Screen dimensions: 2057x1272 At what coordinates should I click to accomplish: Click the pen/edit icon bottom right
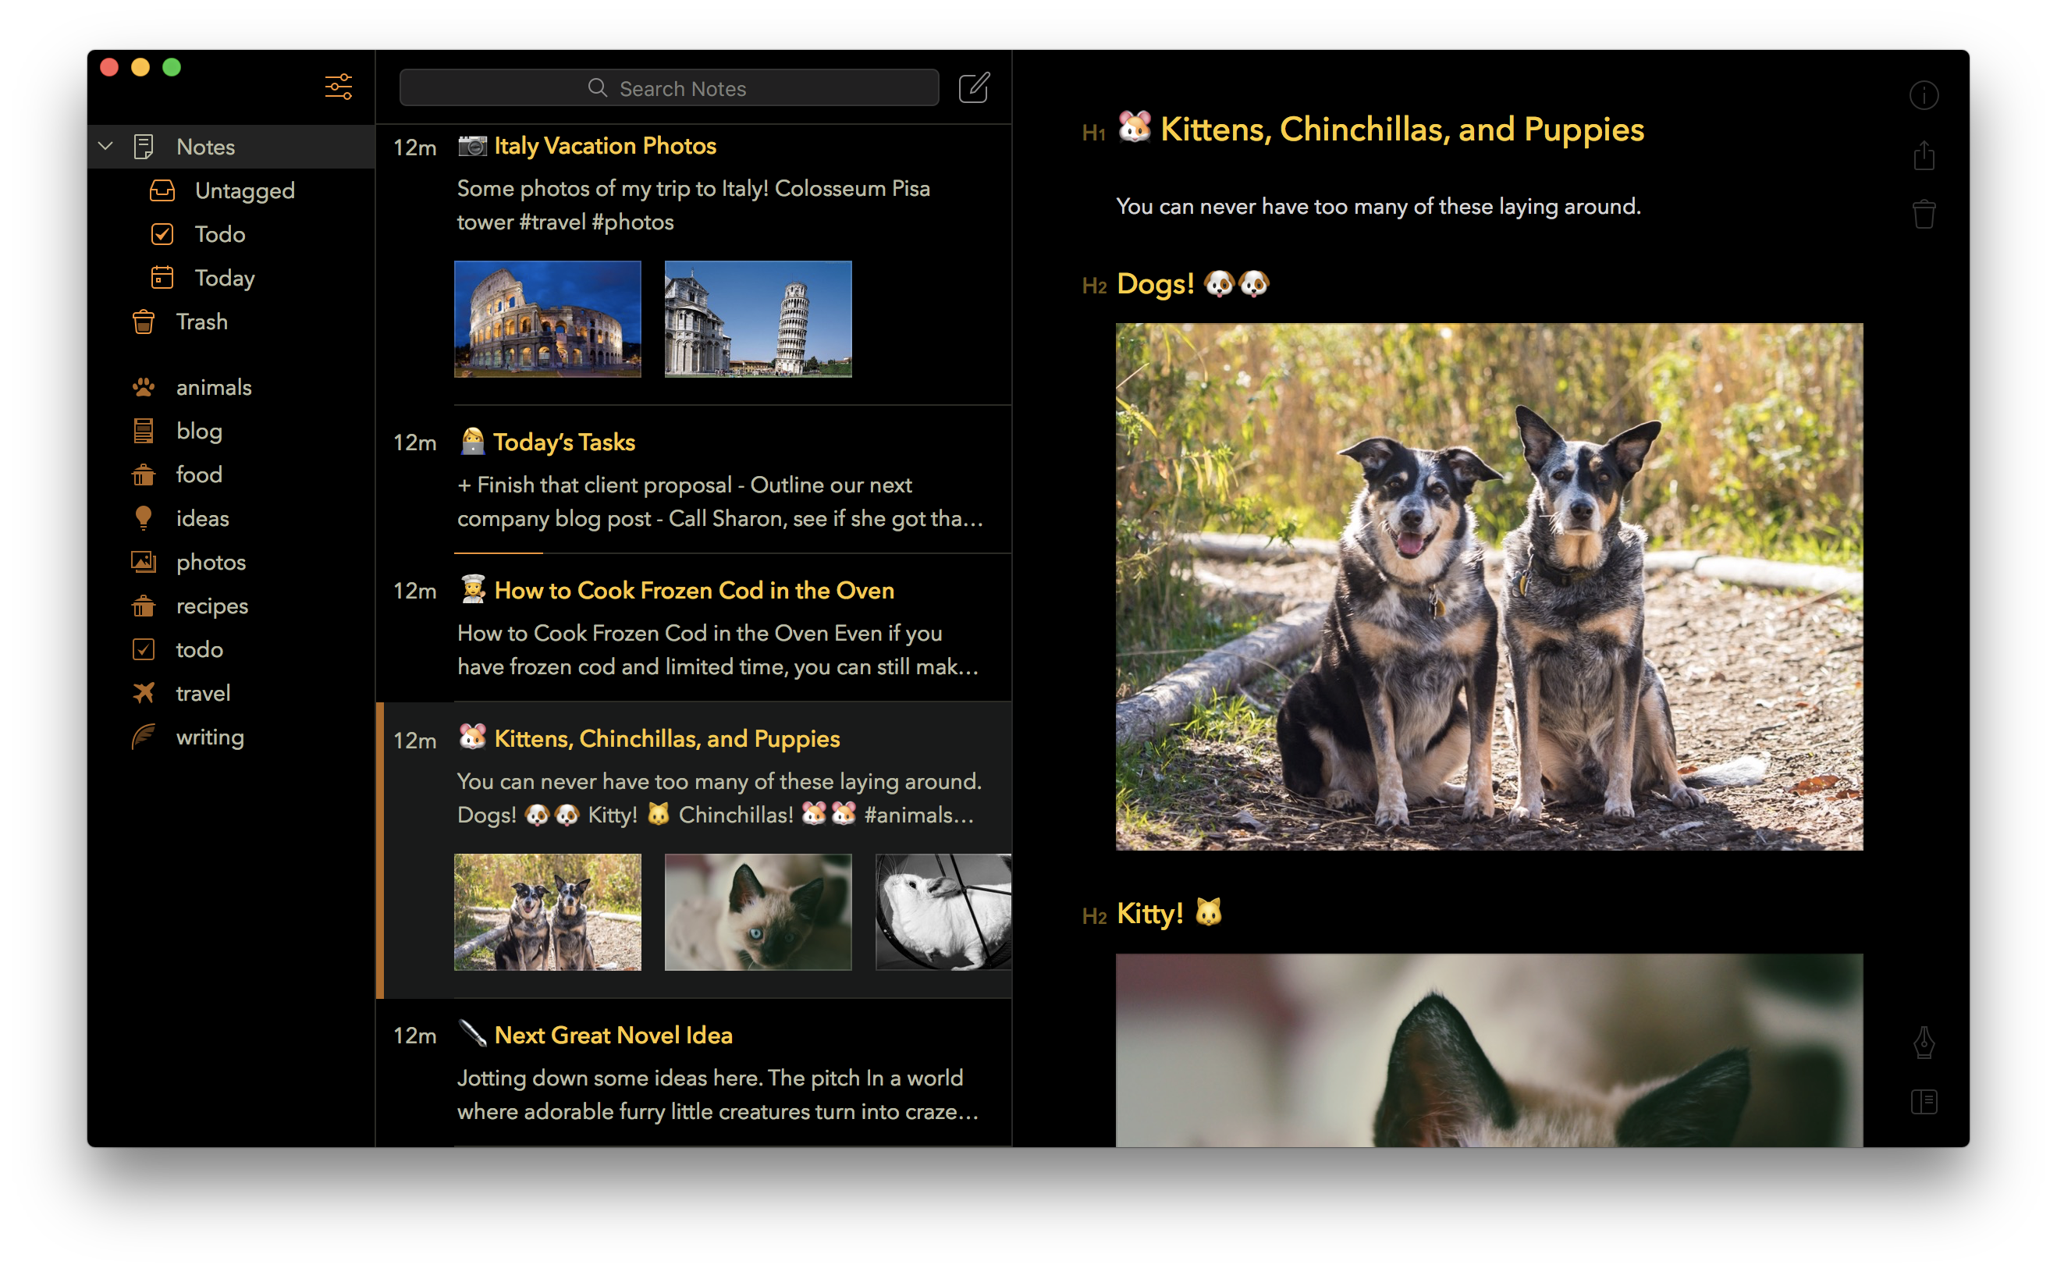1925,1043
